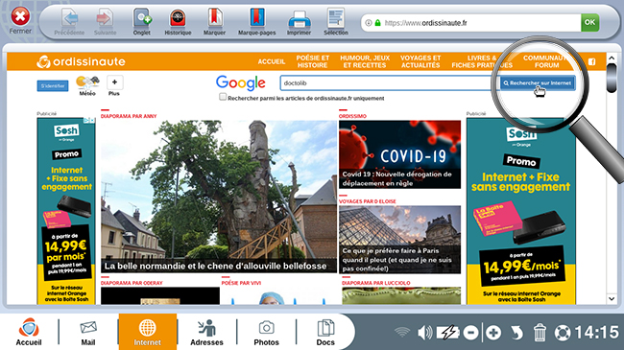
Task: Click the S'identifier login button
Action: [53, 86]
